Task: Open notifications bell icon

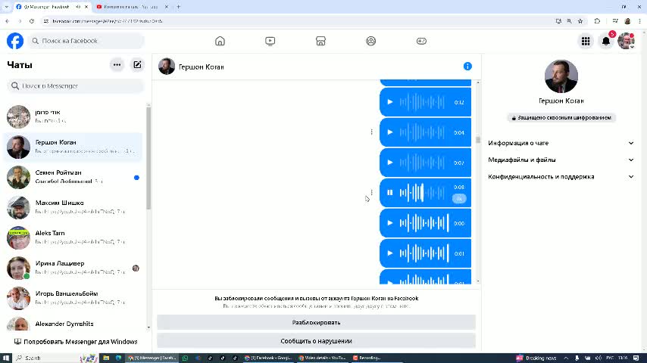Action: 606,41
